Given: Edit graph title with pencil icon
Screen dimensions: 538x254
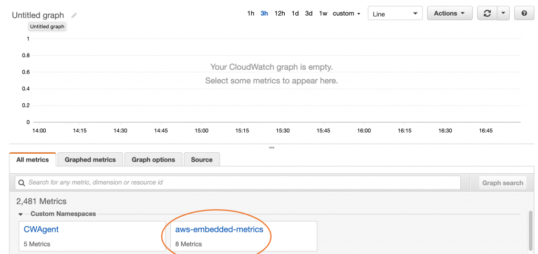Looking at the screenshot, I should 74,15.
